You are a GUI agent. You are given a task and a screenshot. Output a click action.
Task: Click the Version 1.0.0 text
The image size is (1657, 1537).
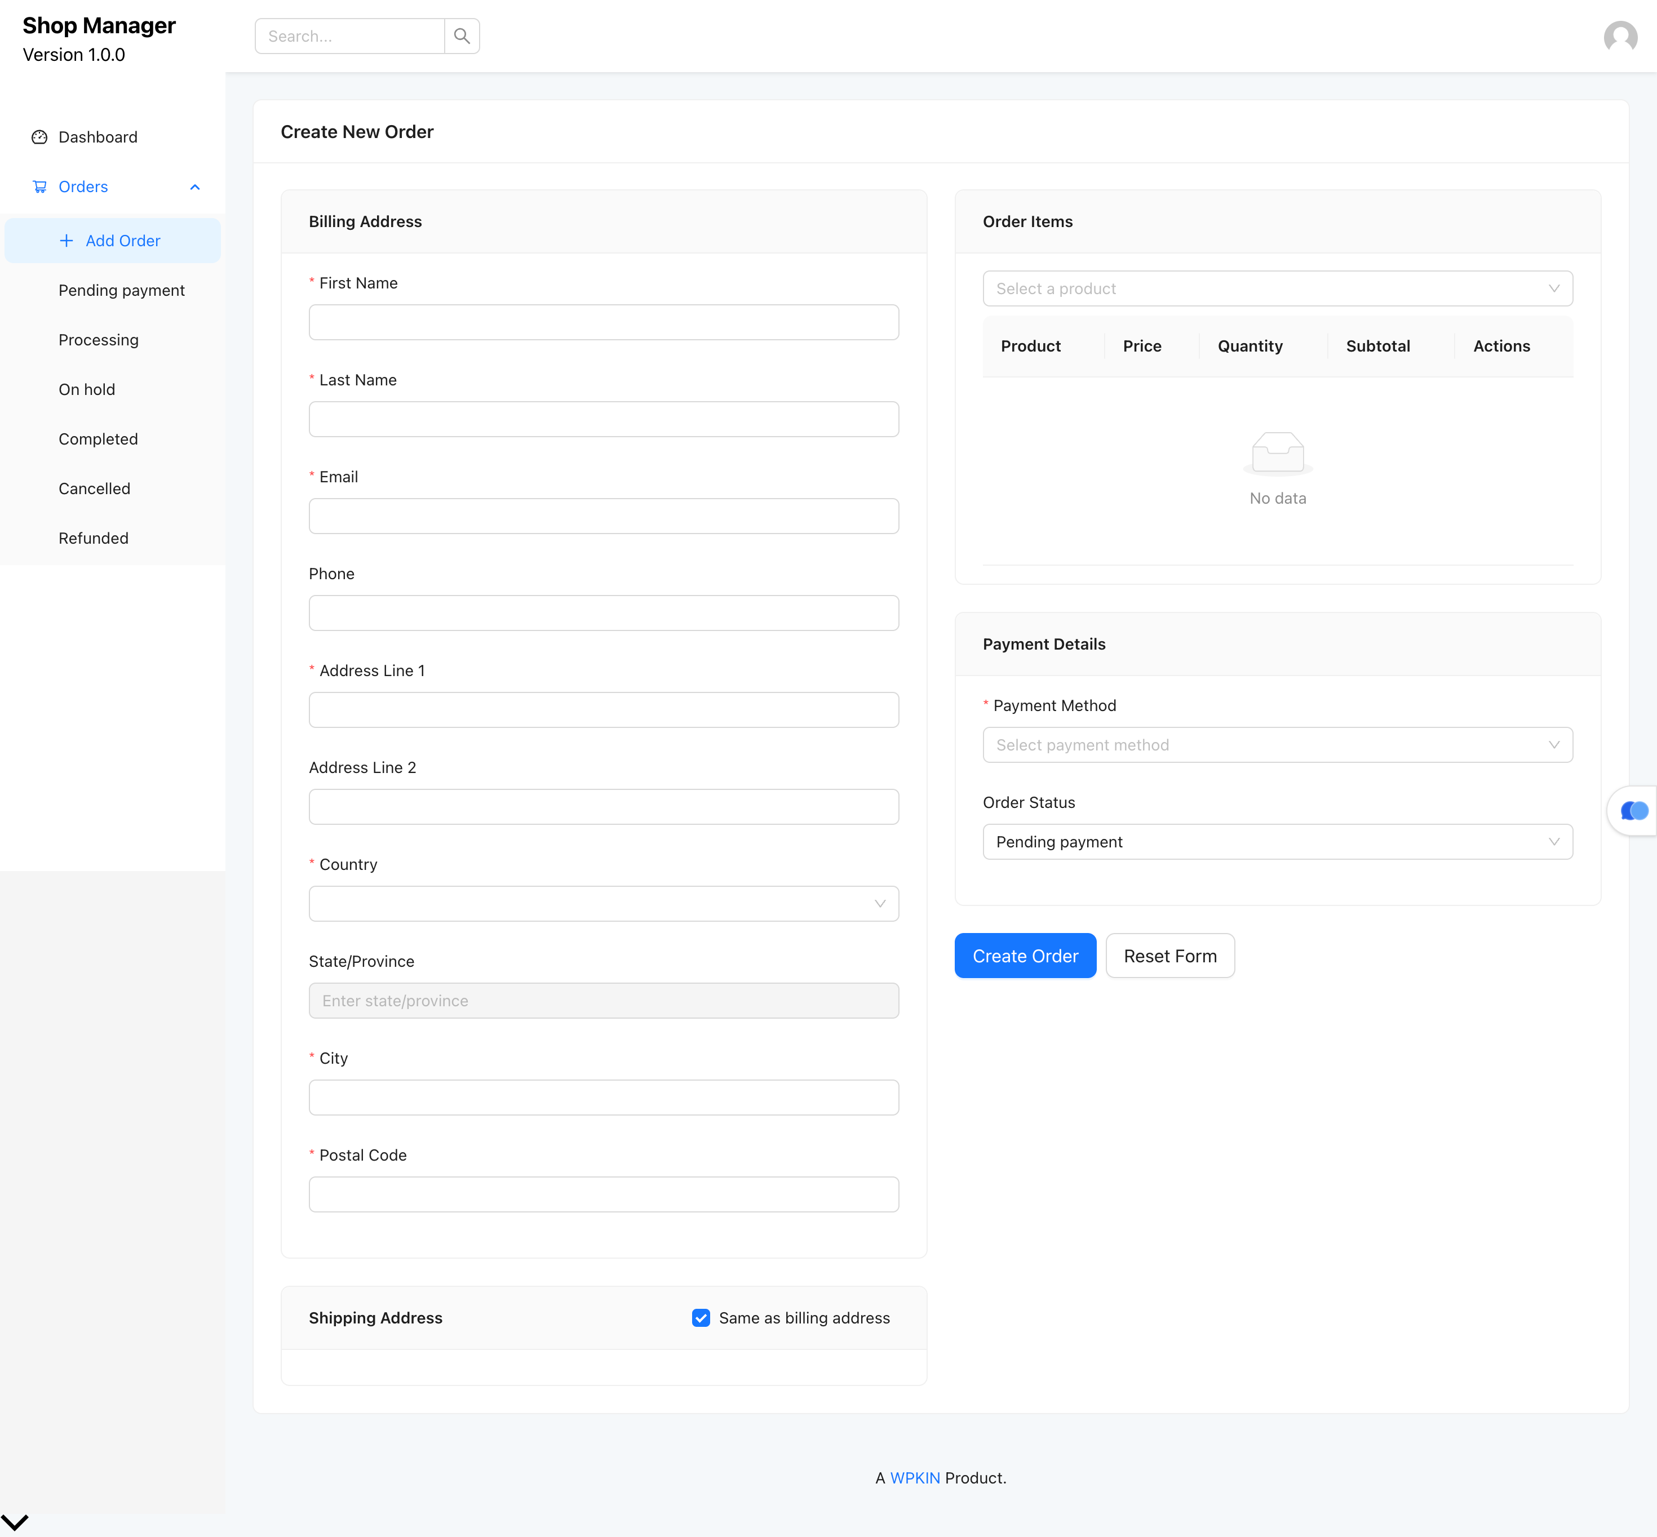[74, 55]
